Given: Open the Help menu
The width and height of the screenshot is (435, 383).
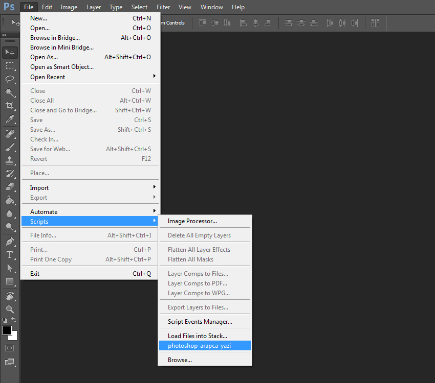Looking at the screenshot, I should pos(238,7).
